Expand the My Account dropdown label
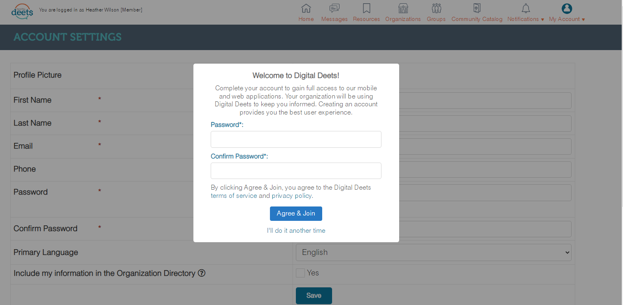 click(567, 19)
